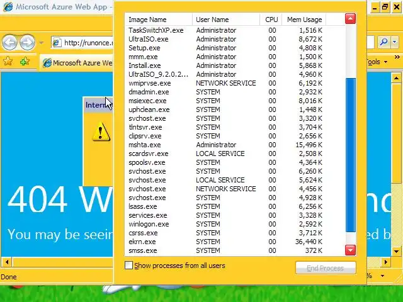Click the browser page scroll up arrow
The width and height of the screenshot is (403, 302).
tap(396, 78)
